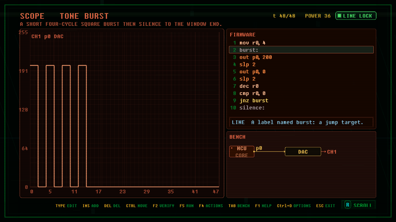Click the x-axis tick labeled 47
The width and height of the screenshot is (396, 222).
click(216, 191)
